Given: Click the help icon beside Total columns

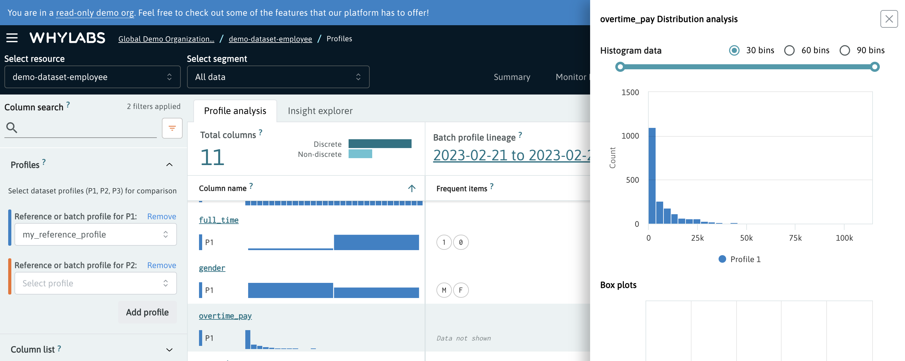Looking at the screenshot, I should pos(260,132).
